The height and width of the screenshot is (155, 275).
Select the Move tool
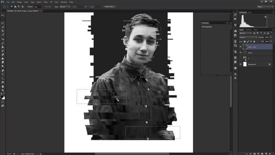click(3, 15)
